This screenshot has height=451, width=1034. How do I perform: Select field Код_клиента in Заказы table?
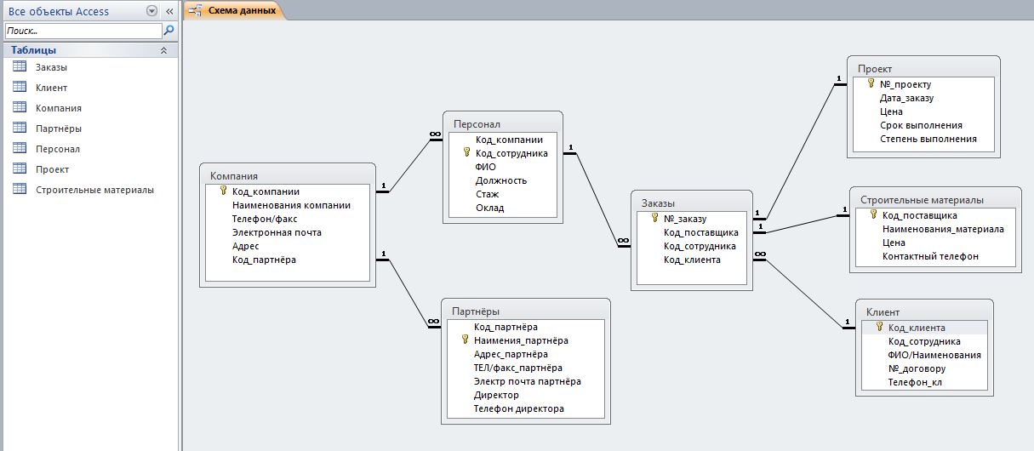(692, 260)
